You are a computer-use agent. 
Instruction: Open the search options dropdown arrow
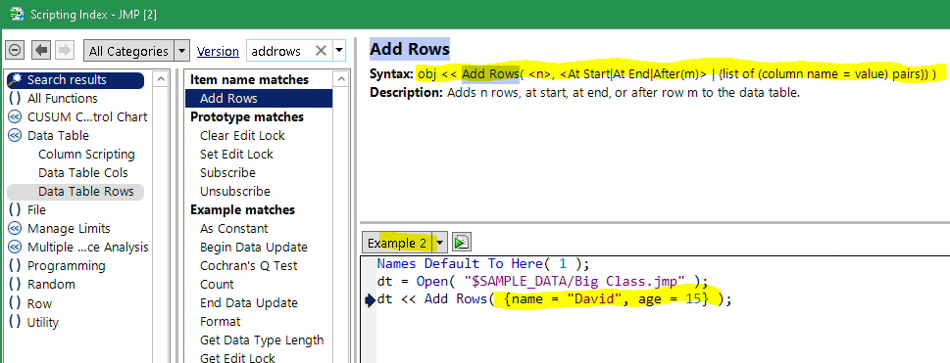pyautogui.click(x=339, y=51)
